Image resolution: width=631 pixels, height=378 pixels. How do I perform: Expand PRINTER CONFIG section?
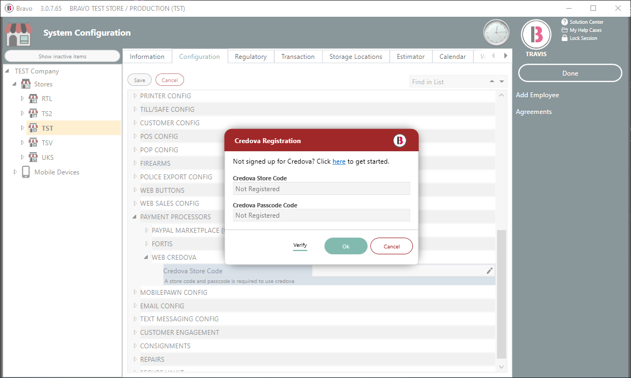click(135, 96)
